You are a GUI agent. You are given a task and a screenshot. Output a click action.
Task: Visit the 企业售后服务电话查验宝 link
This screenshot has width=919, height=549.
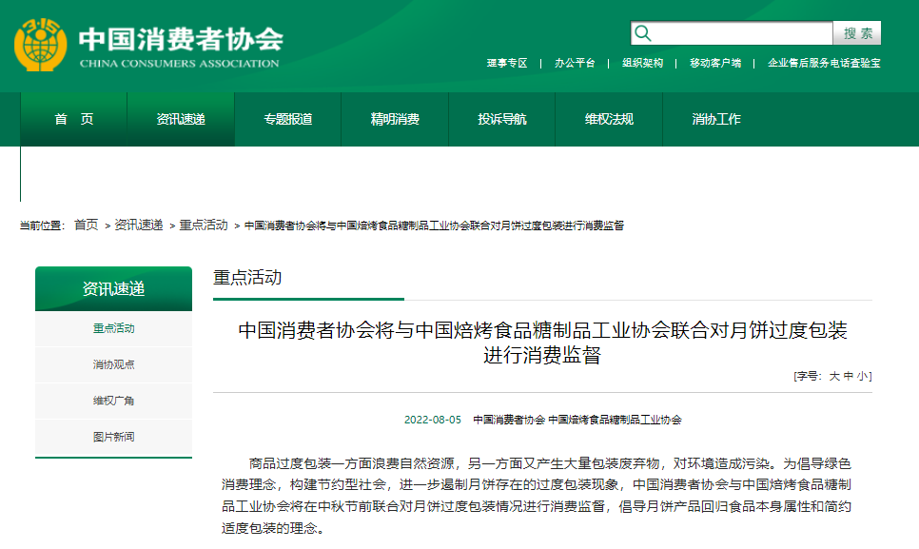point(824,63)
